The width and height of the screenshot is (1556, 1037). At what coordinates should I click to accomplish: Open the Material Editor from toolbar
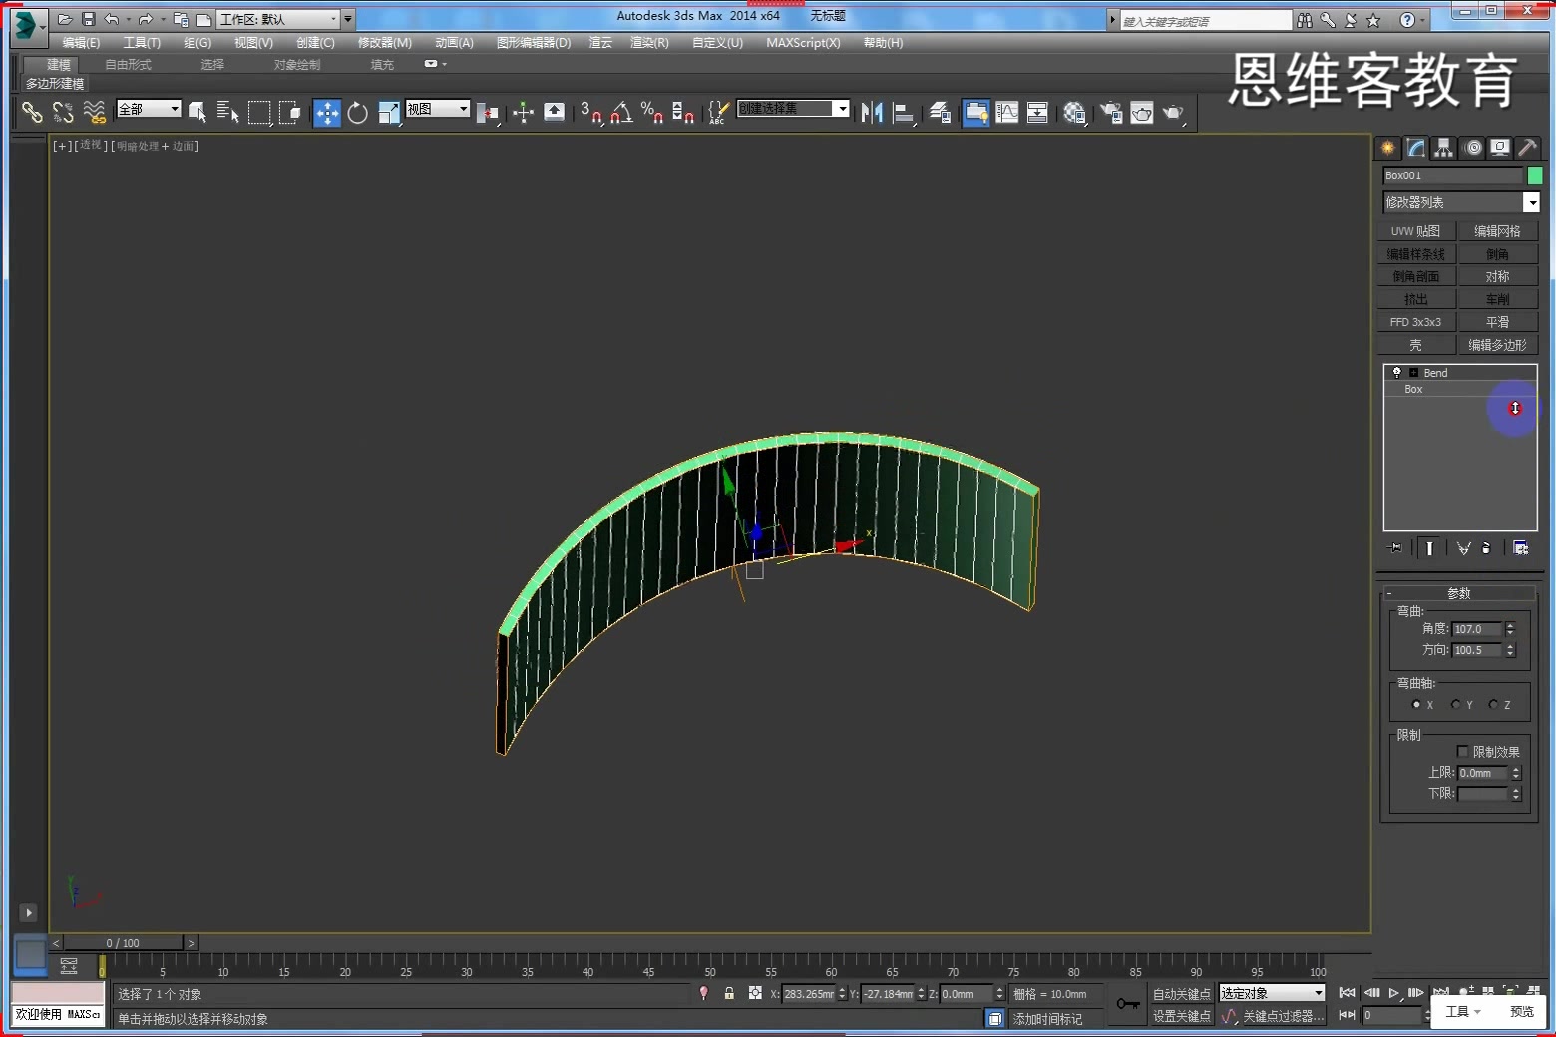point(1074,113)
